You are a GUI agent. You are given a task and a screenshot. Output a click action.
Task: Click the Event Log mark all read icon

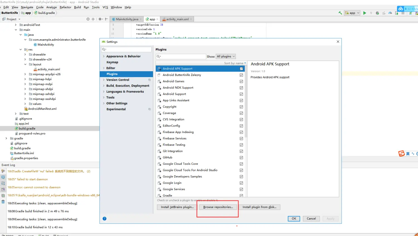3,196
